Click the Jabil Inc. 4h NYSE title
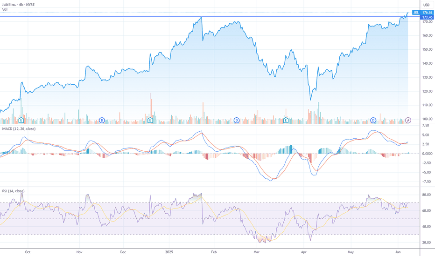This screenshot has height=256, width=435. tap(18, 5)
